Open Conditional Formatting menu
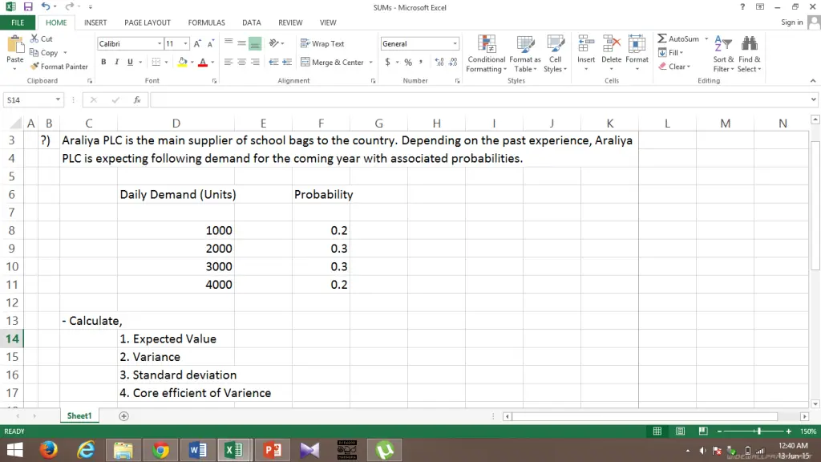821x462 pixels. coord(487,54)
